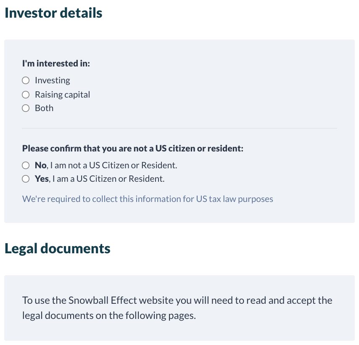Click "I am a US Citizen or Resident" text
359x345 pixels.
108,179
